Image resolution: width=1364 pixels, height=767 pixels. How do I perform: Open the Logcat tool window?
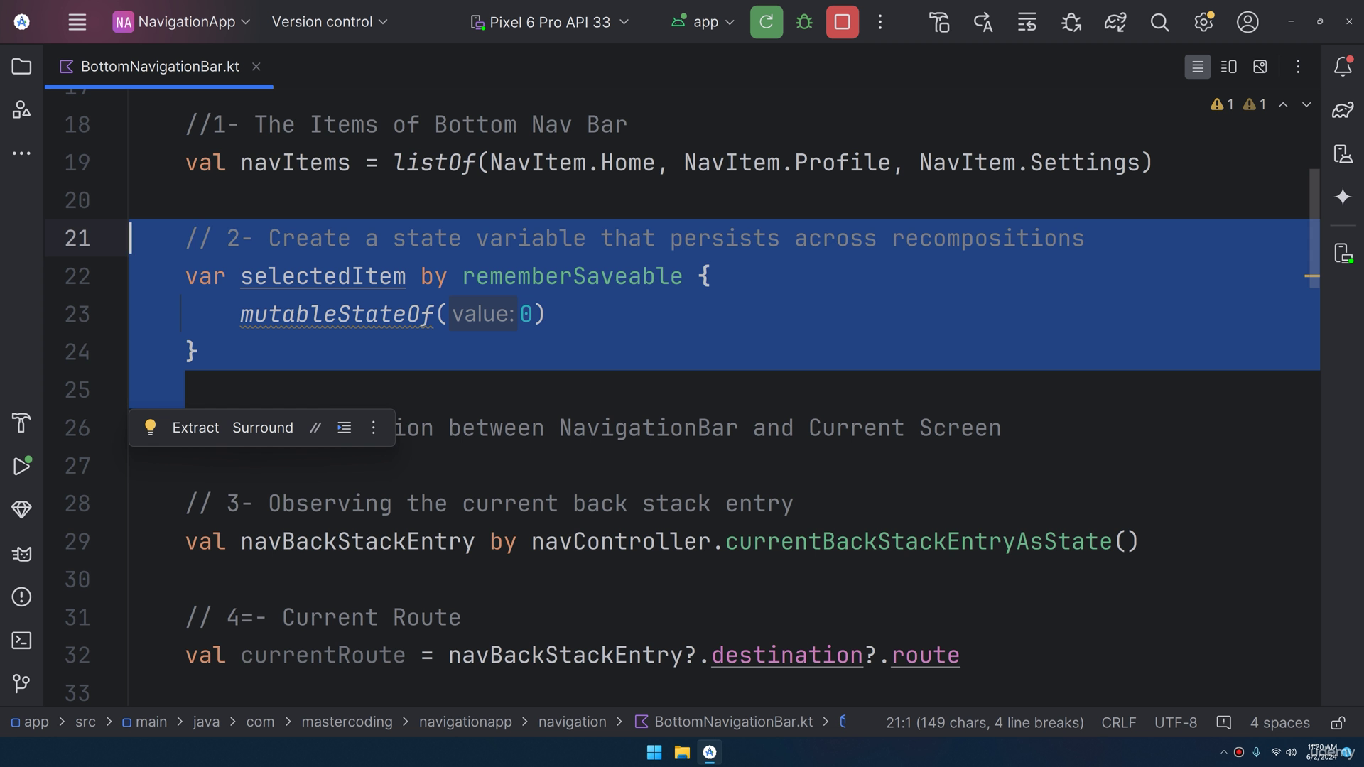(x=21, y=553)
